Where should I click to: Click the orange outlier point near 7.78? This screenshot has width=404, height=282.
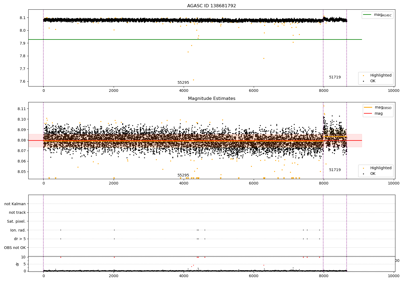tap(264, 58)
